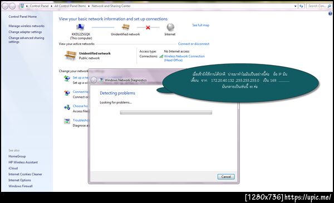Select Control Panel breadcrumb segment
The width and height of the screenshot is (334, 203).
39,6
